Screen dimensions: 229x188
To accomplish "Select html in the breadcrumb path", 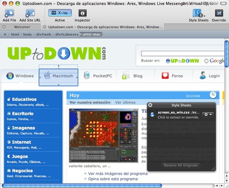I will tap(15, 34).
